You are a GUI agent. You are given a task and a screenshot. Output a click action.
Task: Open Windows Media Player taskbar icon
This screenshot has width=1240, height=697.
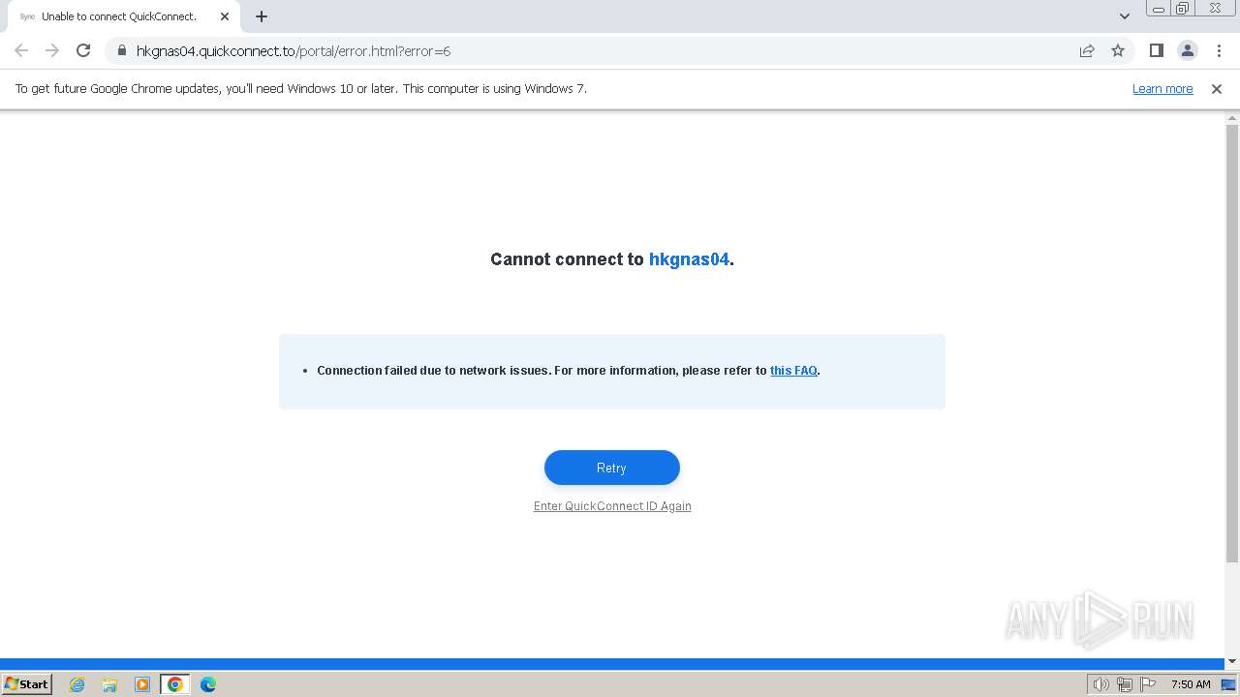coord(142,684)
